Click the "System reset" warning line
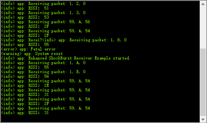The height and width of the screenshot is (123, 207). [32, 54]
